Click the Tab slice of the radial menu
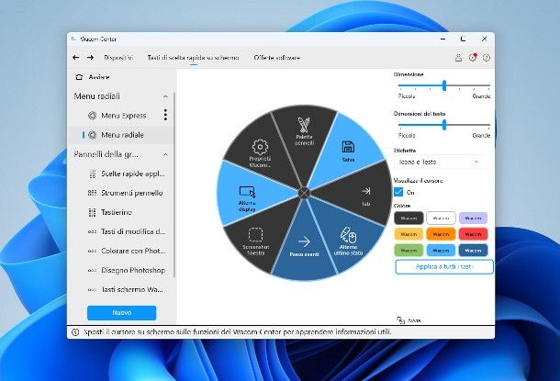 364,193
